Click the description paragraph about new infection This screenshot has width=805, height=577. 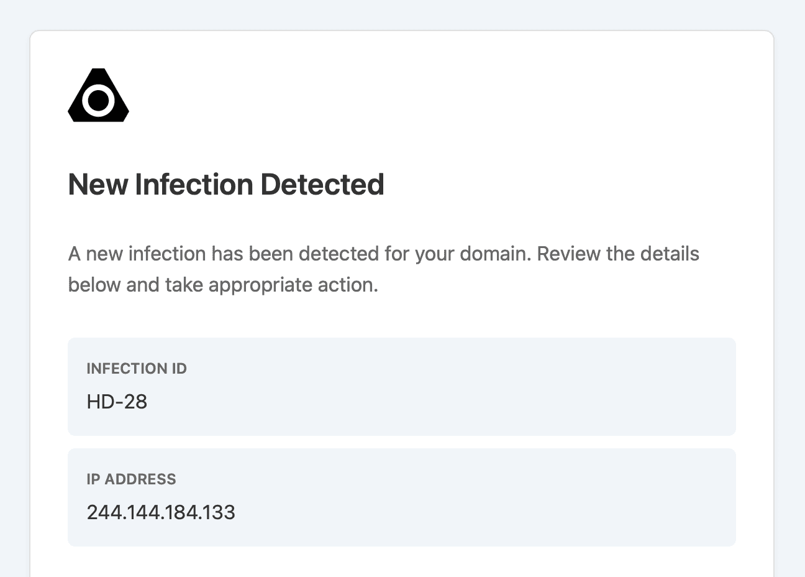pos(384,269)
